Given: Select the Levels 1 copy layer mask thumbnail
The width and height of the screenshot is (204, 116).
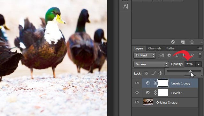Looking at the screenshot, I should coord(163,83).
